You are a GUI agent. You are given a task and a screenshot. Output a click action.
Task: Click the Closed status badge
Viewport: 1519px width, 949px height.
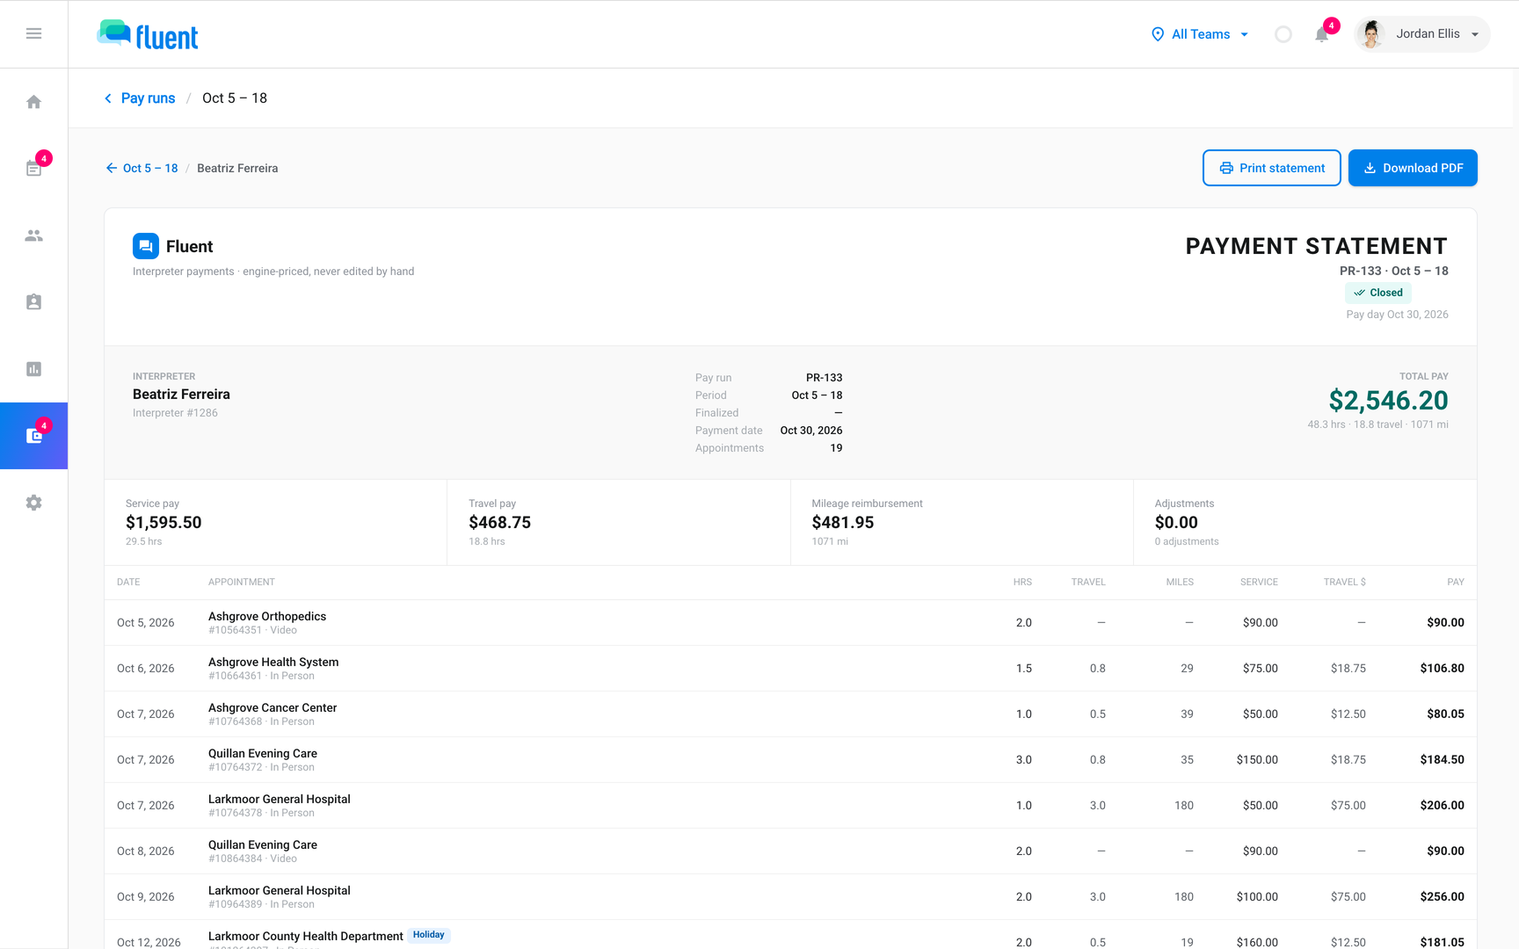tap(1377, 293)
